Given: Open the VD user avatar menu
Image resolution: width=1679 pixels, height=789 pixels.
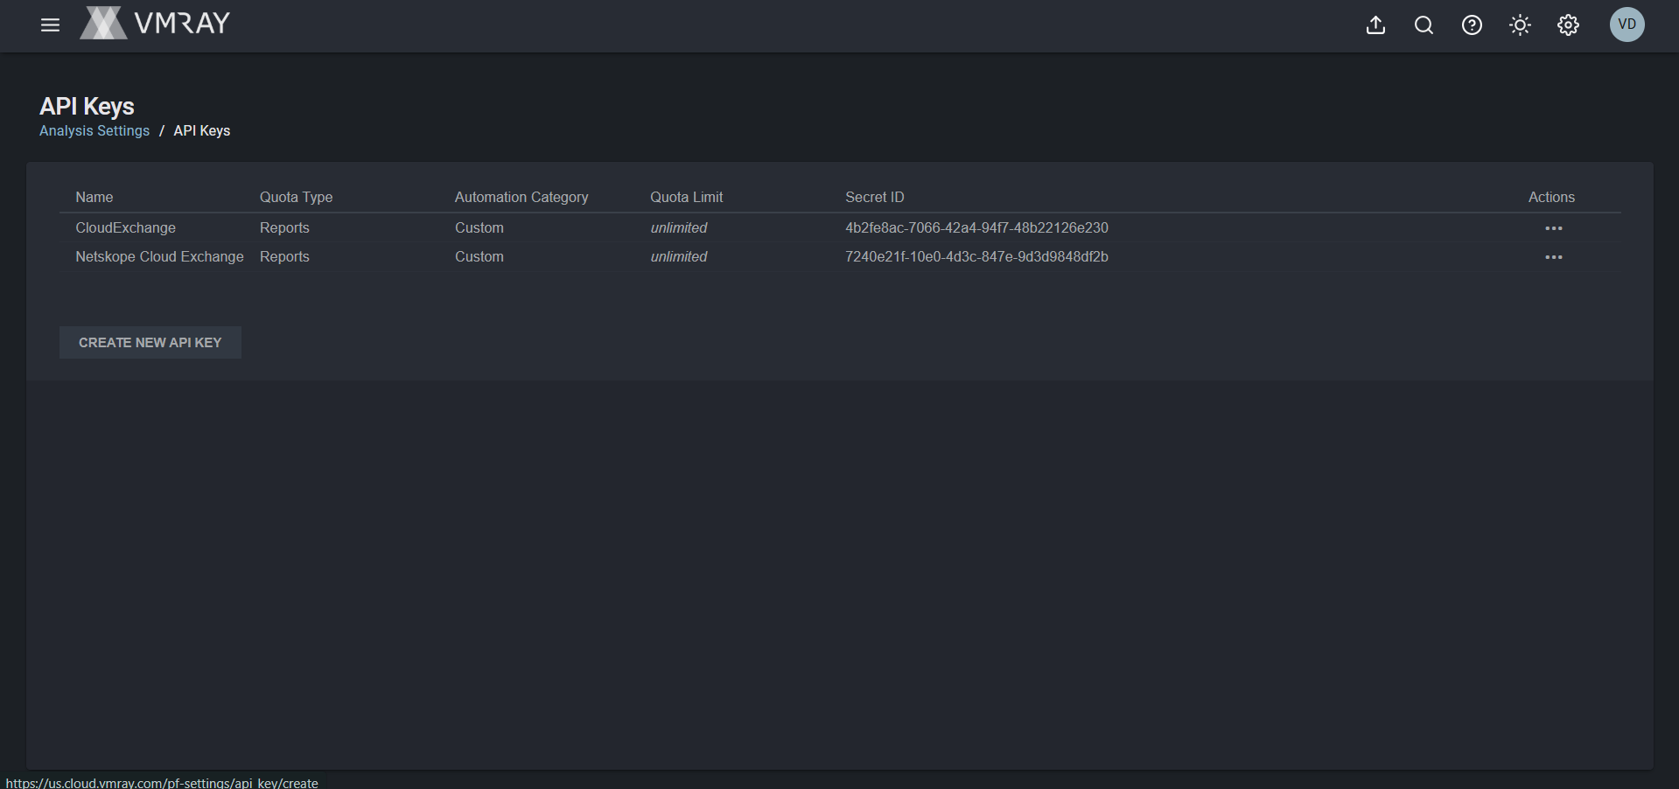Looking at the screenshot, I should click(1627, 24).
